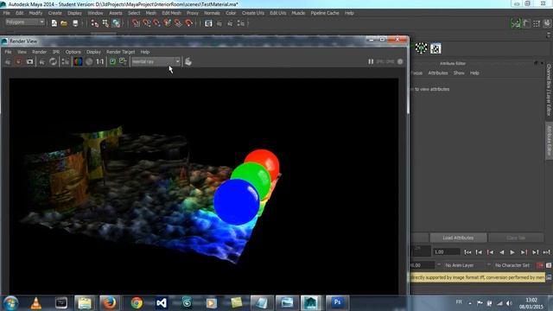Screen dimensions: 553x311
Task: Click Select by hierarchy icon in the main toolbar
Action: click(94, 23)
